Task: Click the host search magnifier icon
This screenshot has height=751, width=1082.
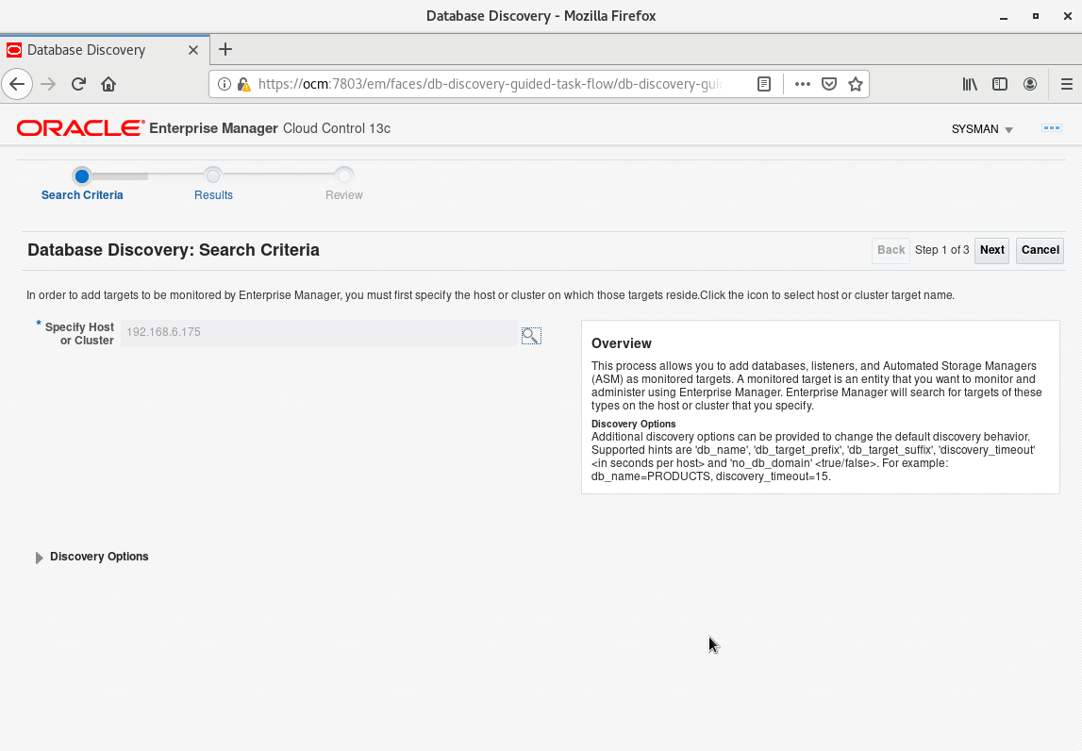Action: [531, 336]
